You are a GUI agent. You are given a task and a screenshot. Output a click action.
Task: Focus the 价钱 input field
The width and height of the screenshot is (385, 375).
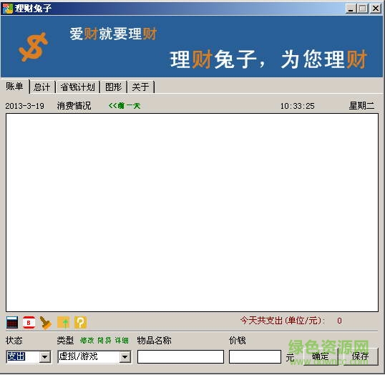click(255, 357)
